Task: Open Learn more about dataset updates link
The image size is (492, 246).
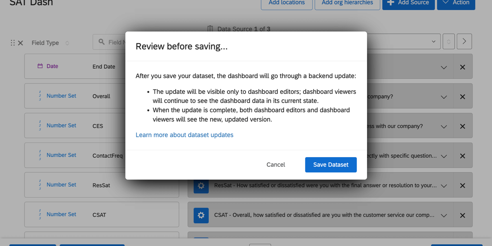Action: [184, 135]
